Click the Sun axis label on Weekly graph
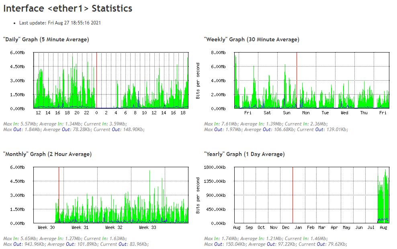 coord(286,113)
